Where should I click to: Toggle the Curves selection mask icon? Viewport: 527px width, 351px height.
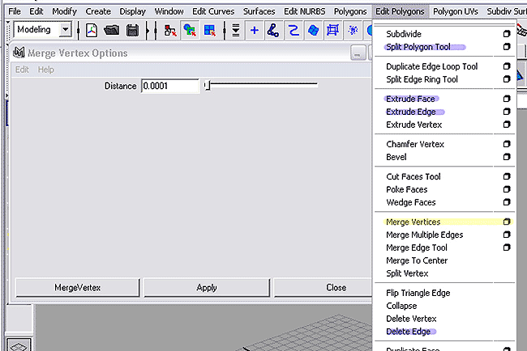(x=293, y=31)
